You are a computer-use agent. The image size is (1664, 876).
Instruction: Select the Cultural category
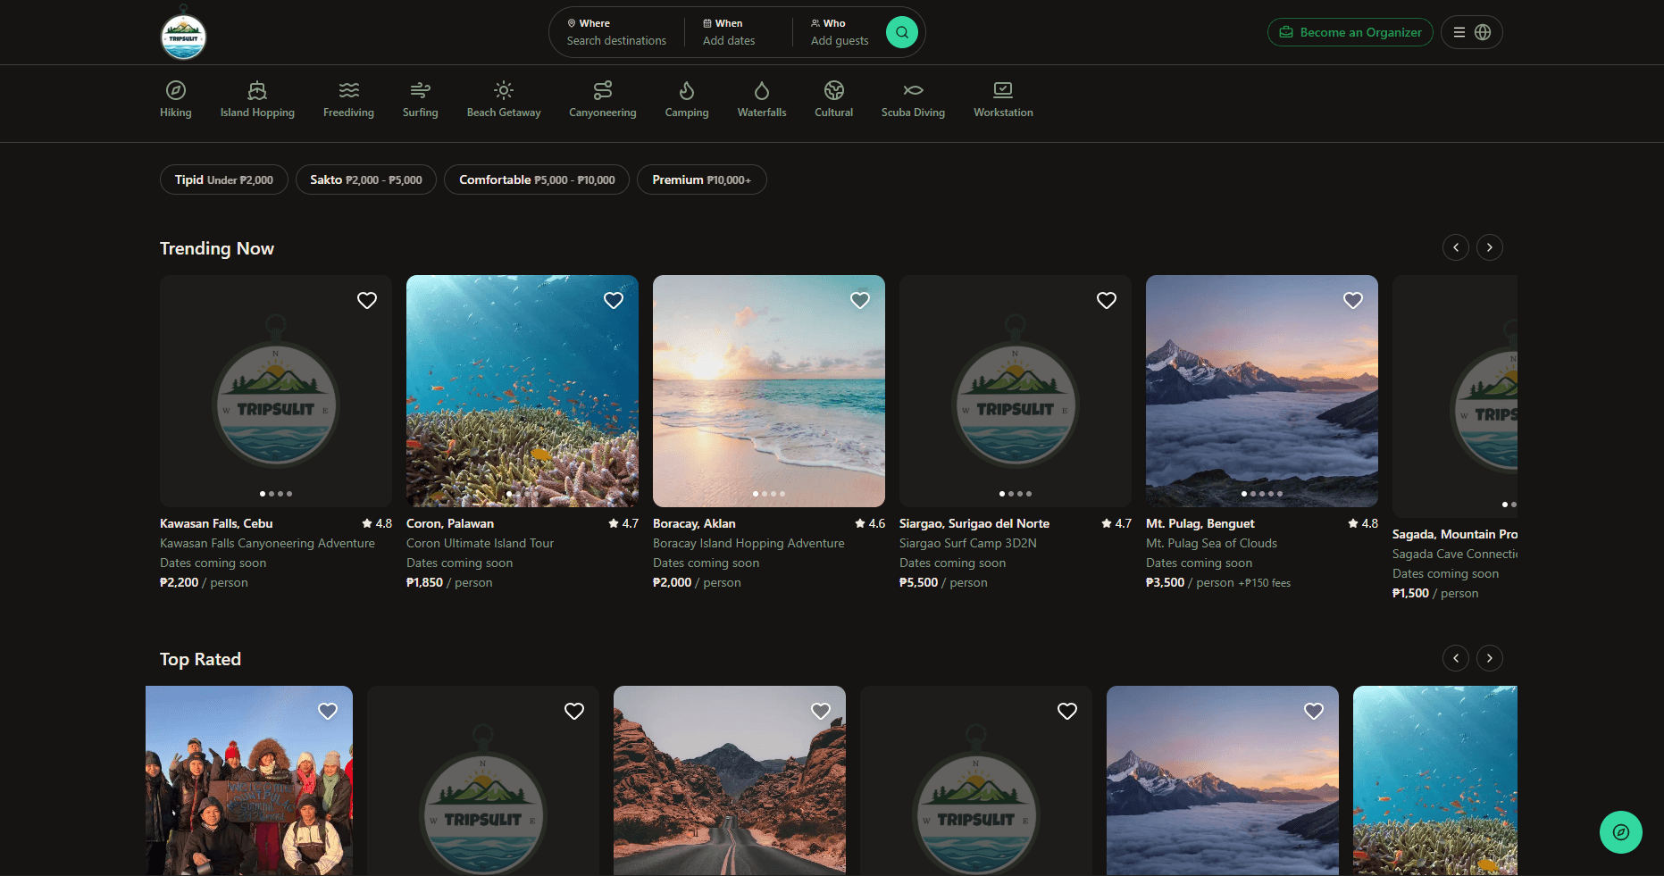[x=833, y=99]
